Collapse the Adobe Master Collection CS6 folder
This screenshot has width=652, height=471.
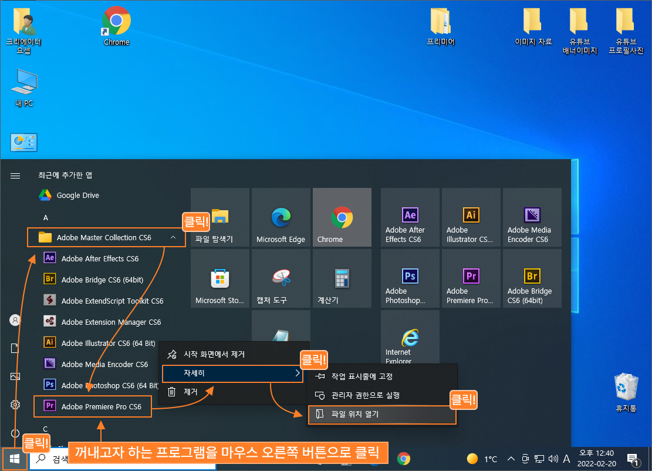click(106, 237)
